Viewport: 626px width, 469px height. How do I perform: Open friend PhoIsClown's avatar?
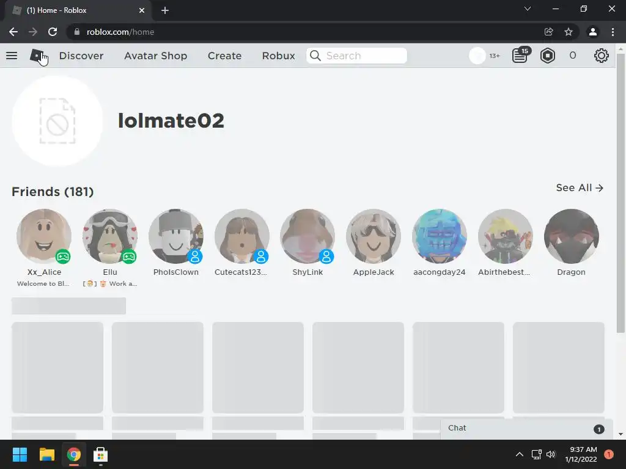click(x=175, y=236)
